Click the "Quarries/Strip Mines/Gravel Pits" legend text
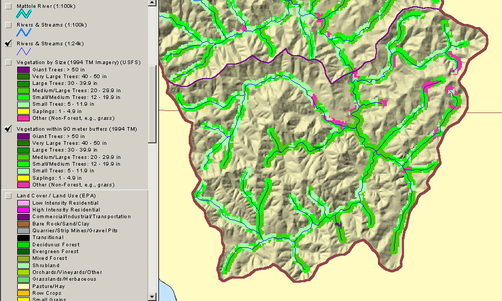The height and width of the screenshot is (301, 502). (x=75, y=231)
